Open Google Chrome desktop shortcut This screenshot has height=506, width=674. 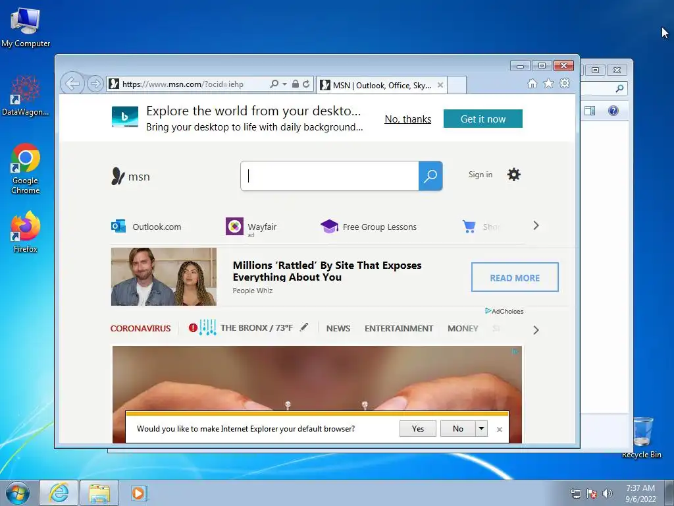coord(26,169)
